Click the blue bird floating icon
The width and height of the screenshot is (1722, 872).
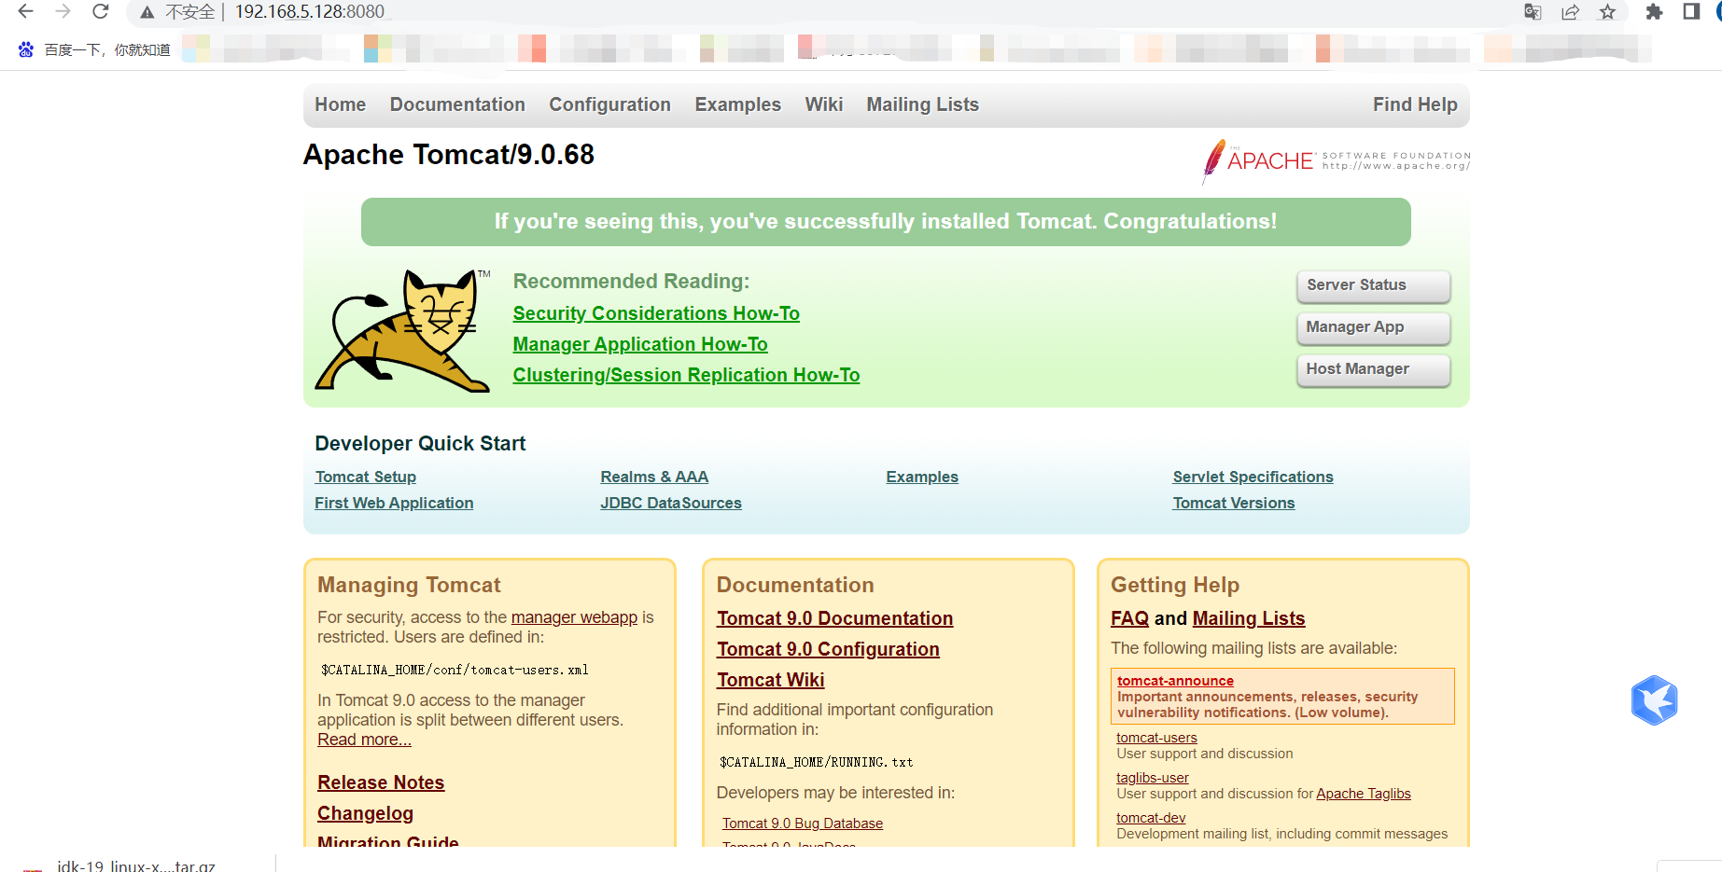pos(1654,700)
